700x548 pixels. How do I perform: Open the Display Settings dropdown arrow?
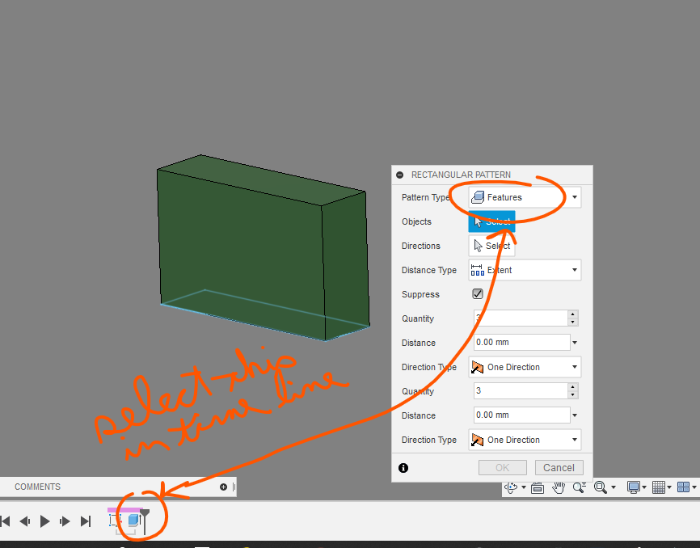click(644, 487)
